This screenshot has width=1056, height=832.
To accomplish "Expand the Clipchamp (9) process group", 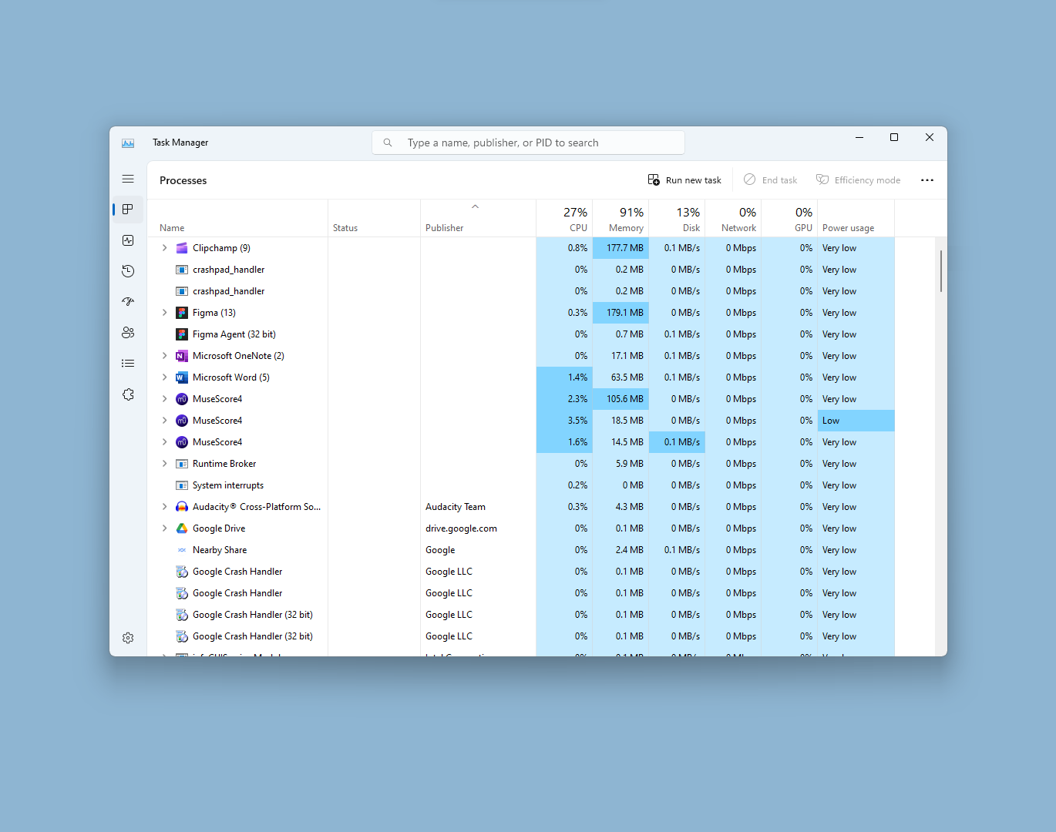I will click(164, 248).
